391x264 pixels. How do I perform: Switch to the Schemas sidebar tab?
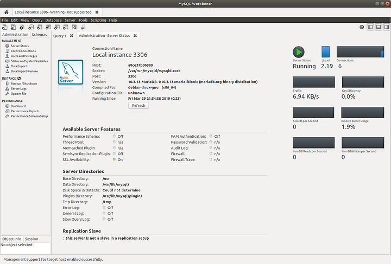[x=39, y=34]
